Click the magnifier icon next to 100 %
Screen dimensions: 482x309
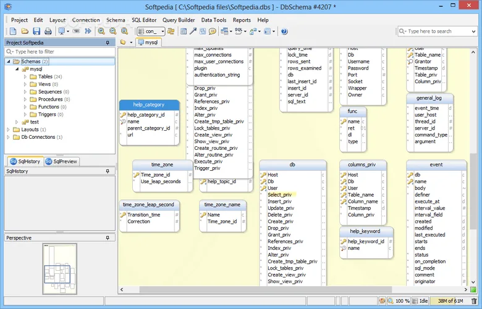point(390,301)
